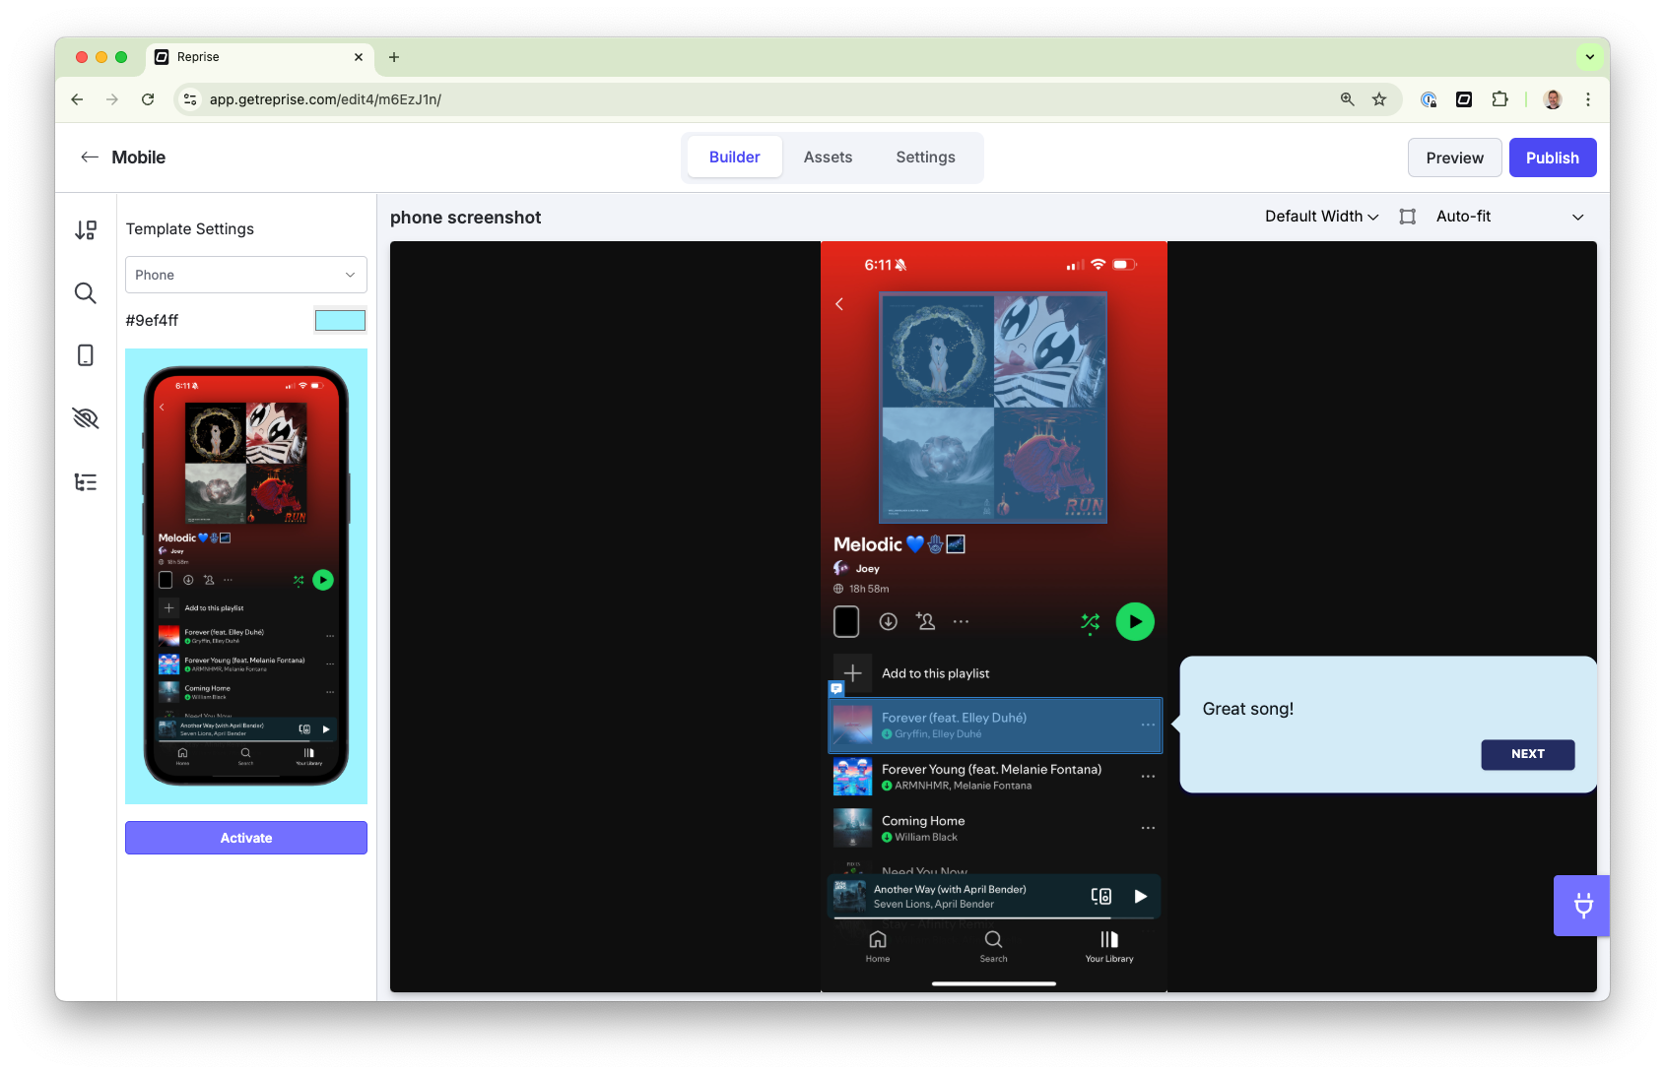Expand the tab search chevron
This screenshot has width=1665, height=1074.
1589,57
